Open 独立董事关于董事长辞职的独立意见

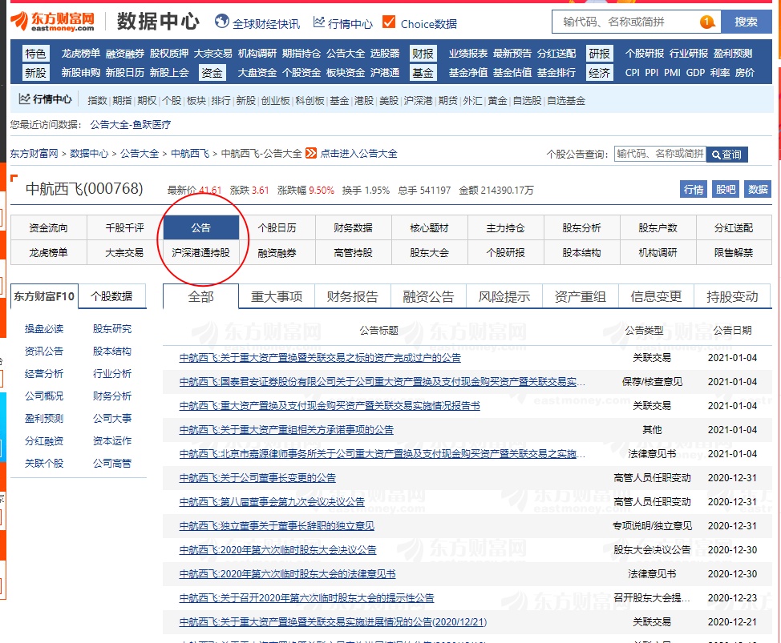pyautogui.click(x=277, y=525)
